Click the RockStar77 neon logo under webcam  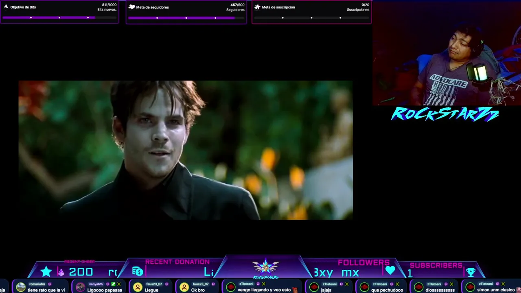click(x=445, y=114)
